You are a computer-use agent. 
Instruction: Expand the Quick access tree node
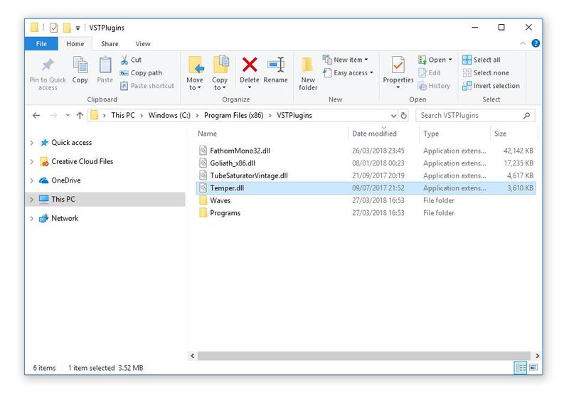pyautogui.click(x=32, y=143)
